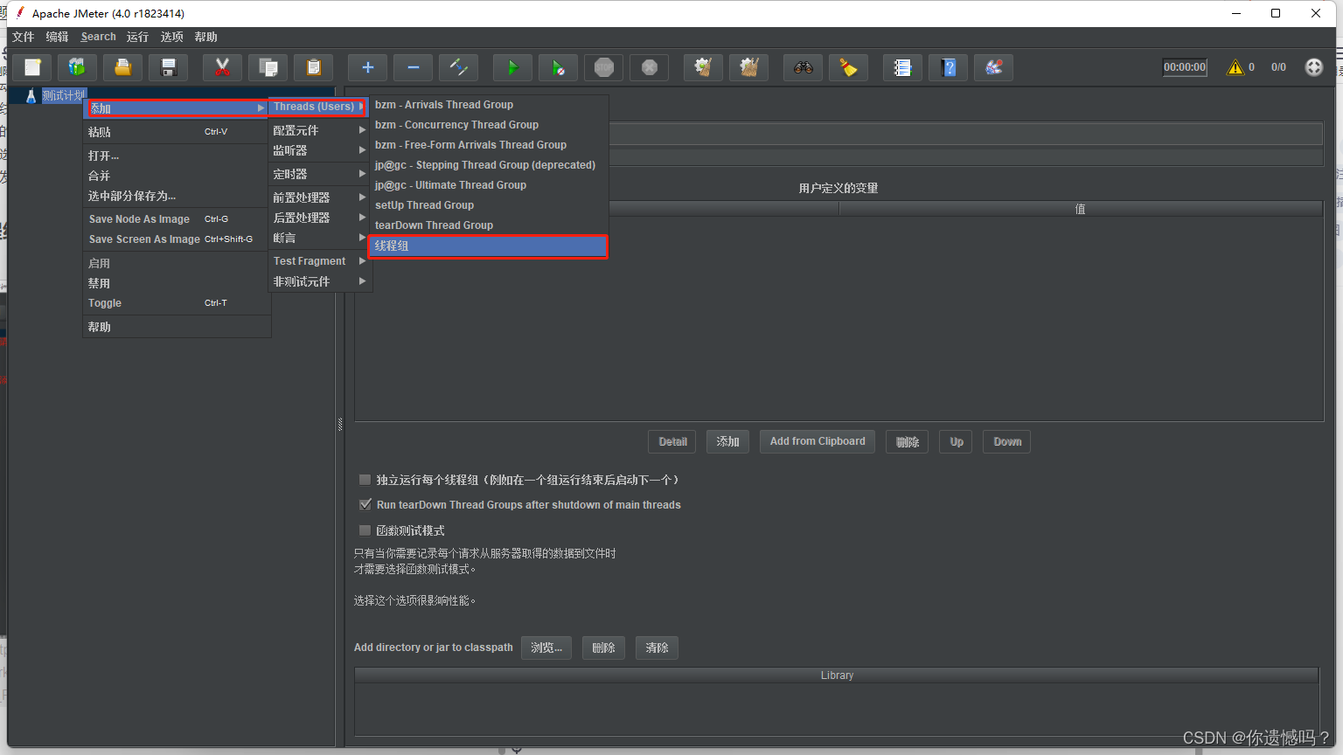Click the Shutdown test icon

[x=650, y=67]
